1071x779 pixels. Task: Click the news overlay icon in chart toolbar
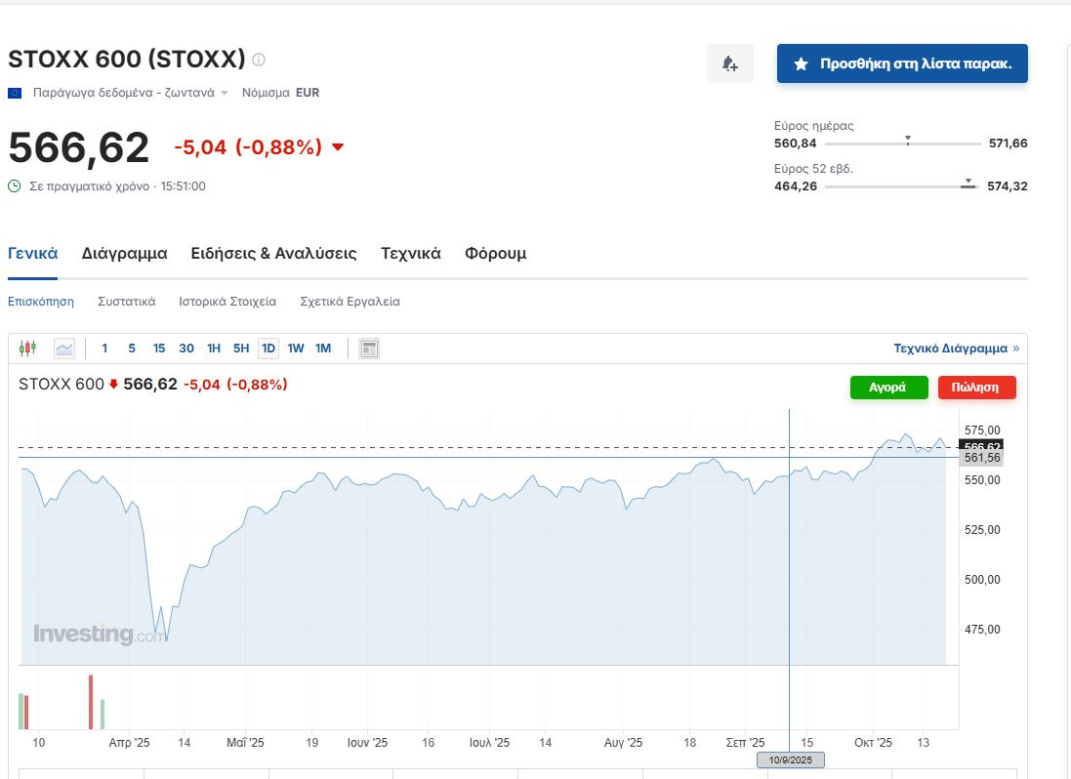[x=368, y=348]
